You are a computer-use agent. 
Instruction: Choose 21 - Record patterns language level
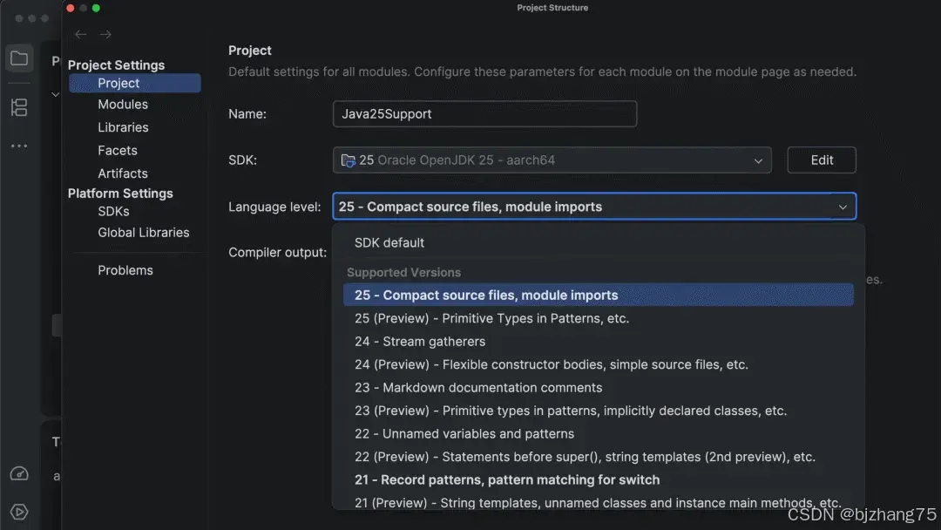click(x=507, y=480)
